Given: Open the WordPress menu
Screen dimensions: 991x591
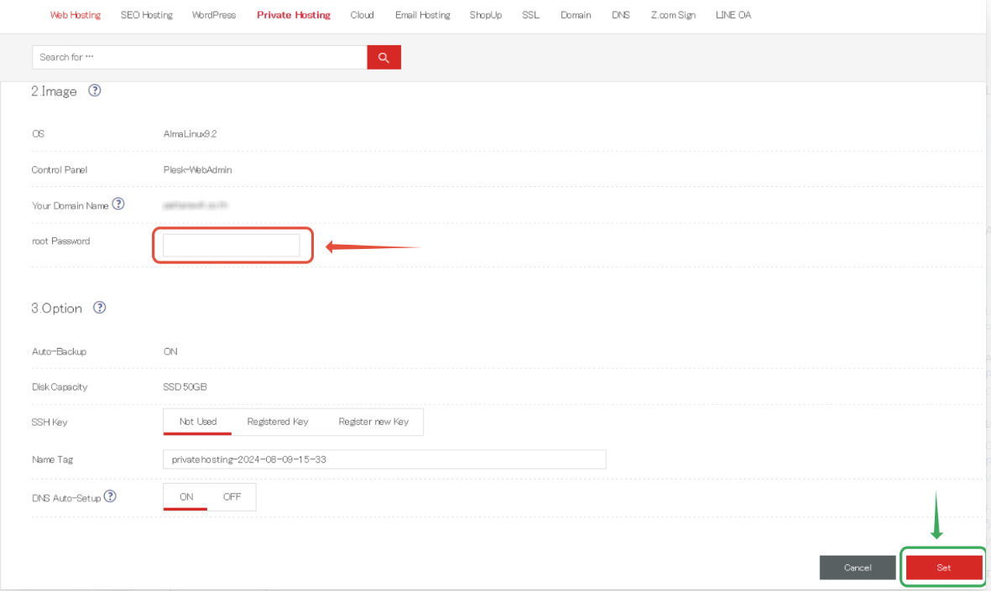Looking at the screenshot, I should (x=214, y=15).
